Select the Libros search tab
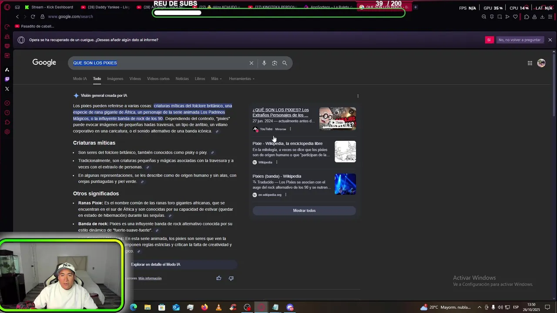 [200, 79]
